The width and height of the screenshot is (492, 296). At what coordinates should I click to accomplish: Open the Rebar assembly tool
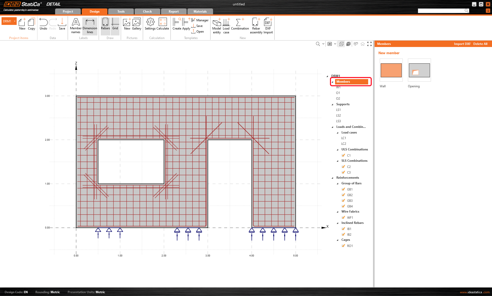coord(255,25)
